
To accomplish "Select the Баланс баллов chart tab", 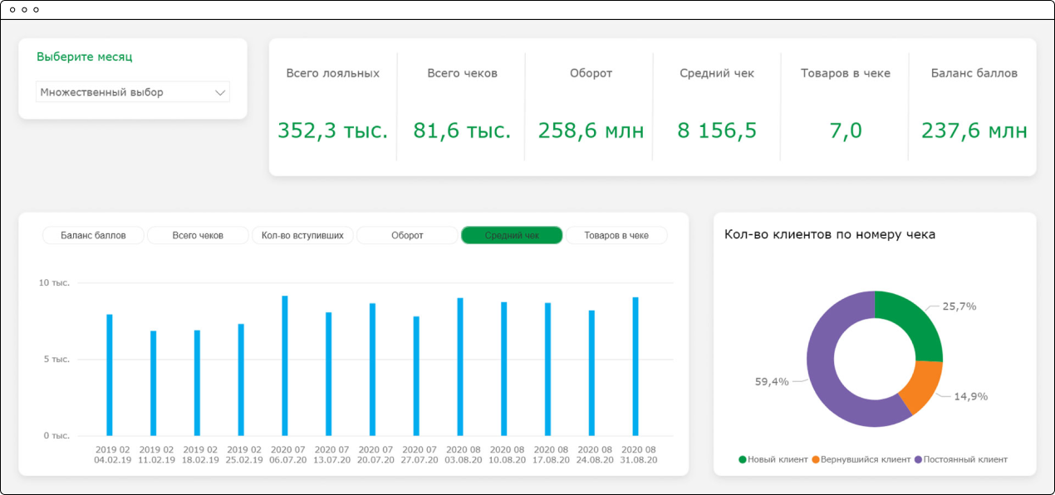I will pyautogui.click(x=93, y=236).
